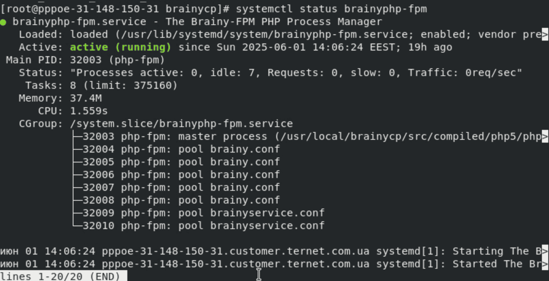Image resolution: width=549 pixels, height=281 pixels.
Task: Click the truncation arrow on the Loaded line
Action: pyautogui.click(x=545, y=34)
